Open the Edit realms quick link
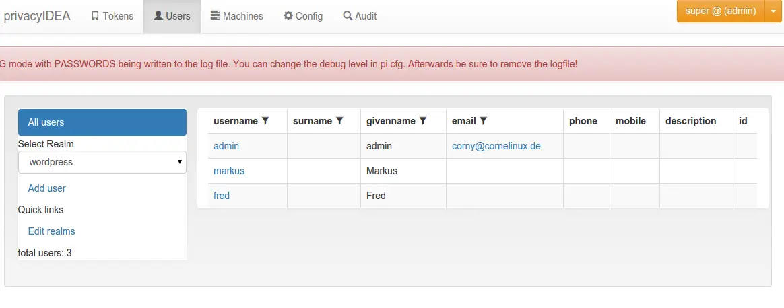This screenshot has width=784, height=308. click(x=51, y=231)
